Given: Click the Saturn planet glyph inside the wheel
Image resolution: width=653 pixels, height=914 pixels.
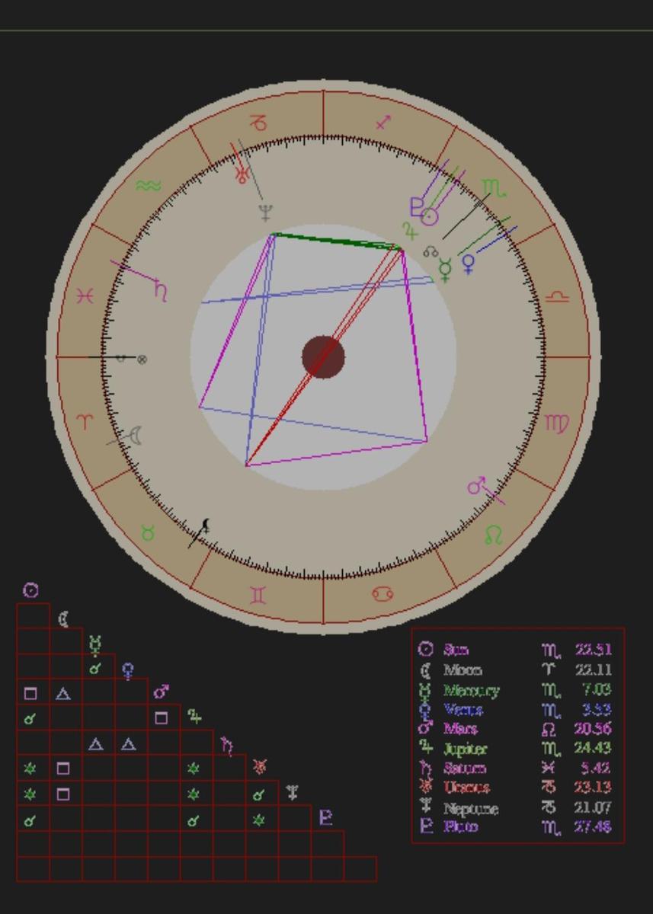Looking at the screenshot, I should tap(160, 290).
